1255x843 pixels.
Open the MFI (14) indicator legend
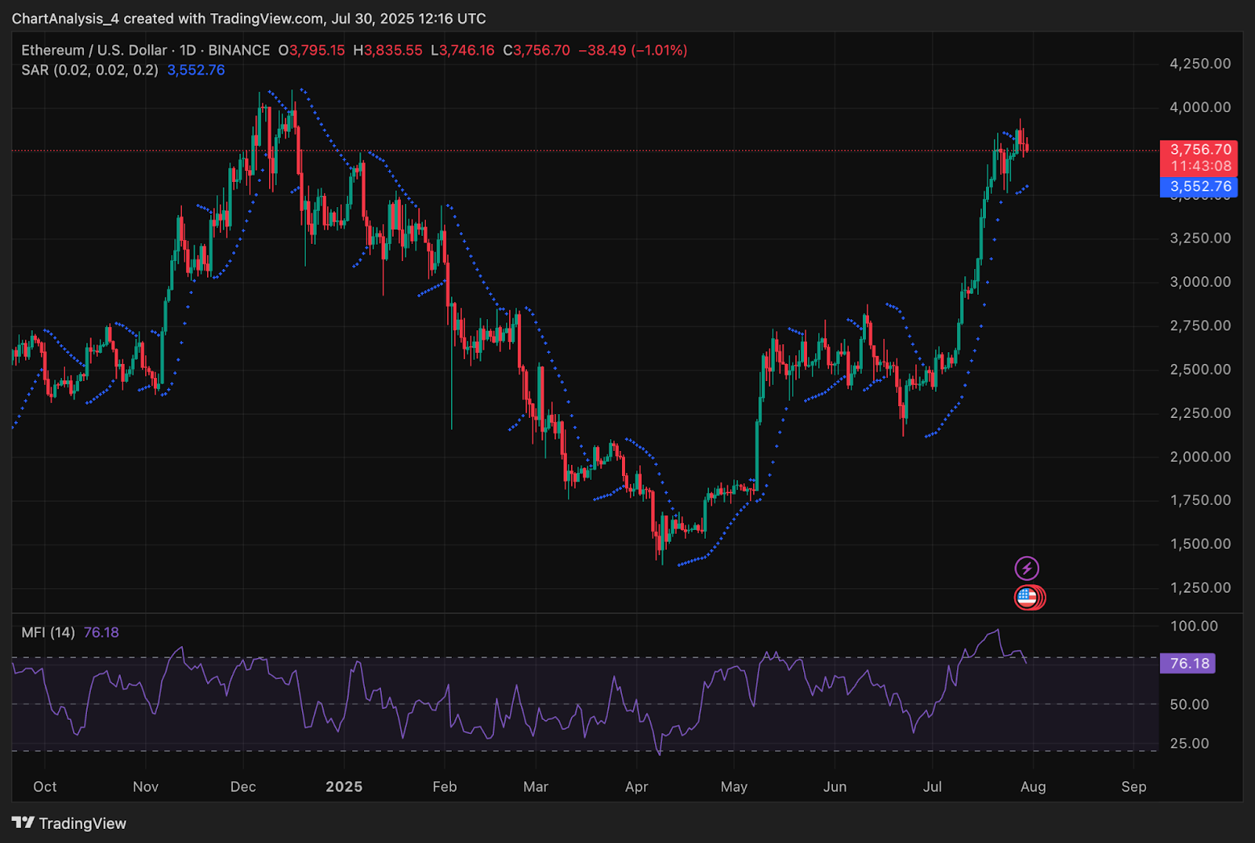click(x=48, y=632)
